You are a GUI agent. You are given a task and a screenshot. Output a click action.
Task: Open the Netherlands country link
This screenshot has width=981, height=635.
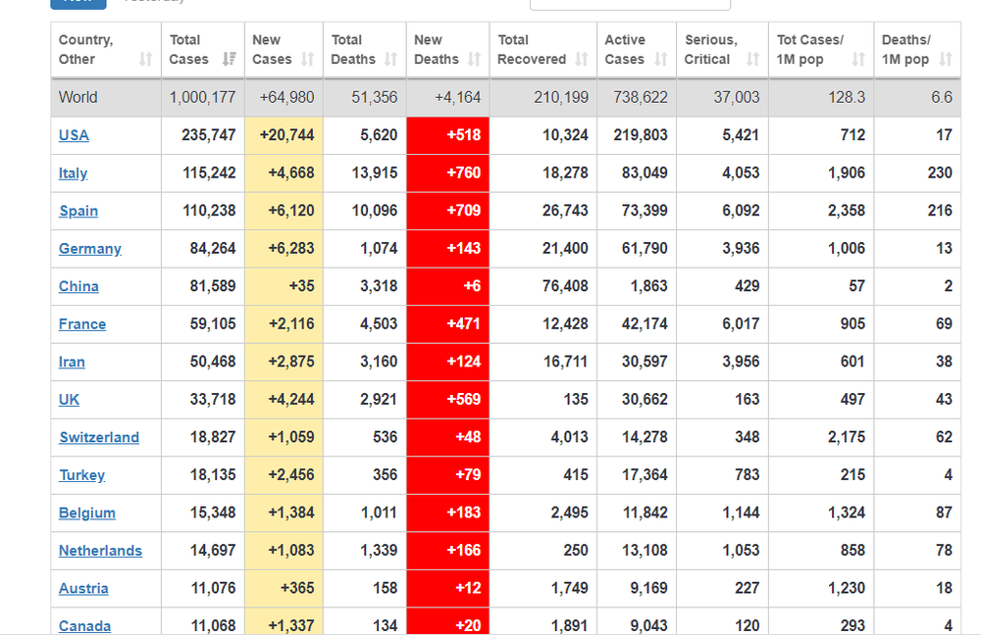(x=101, y=551)
